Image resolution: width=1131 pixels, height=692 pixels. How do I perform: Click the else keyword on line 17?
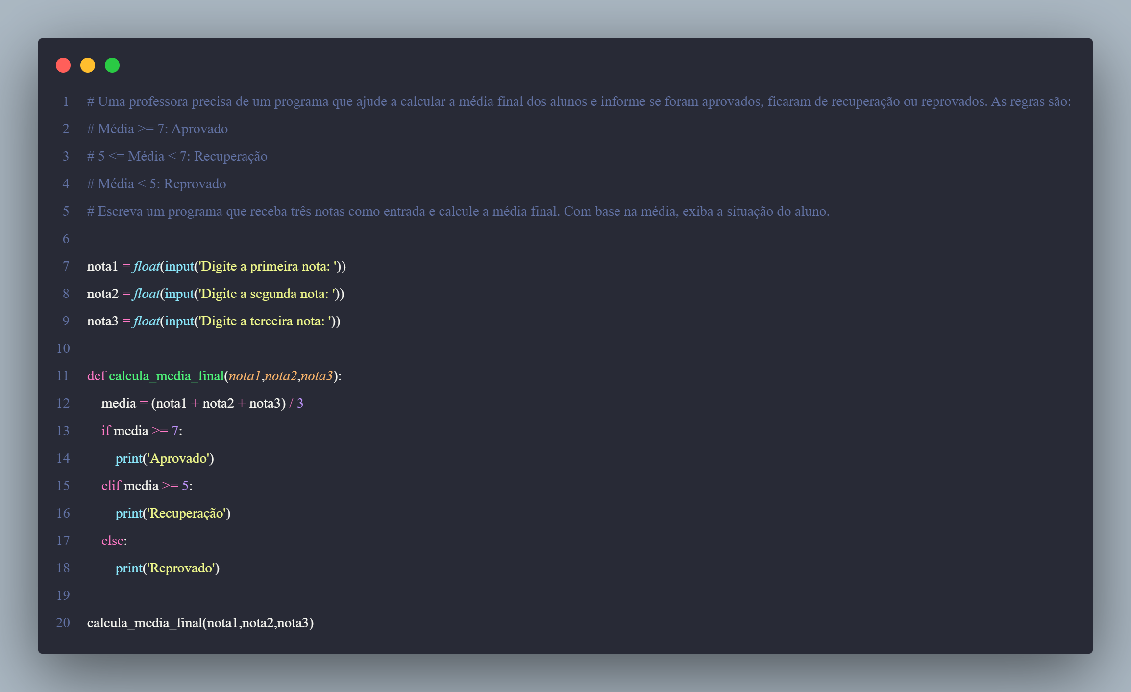pyautogui.click(x=112, y=541)
